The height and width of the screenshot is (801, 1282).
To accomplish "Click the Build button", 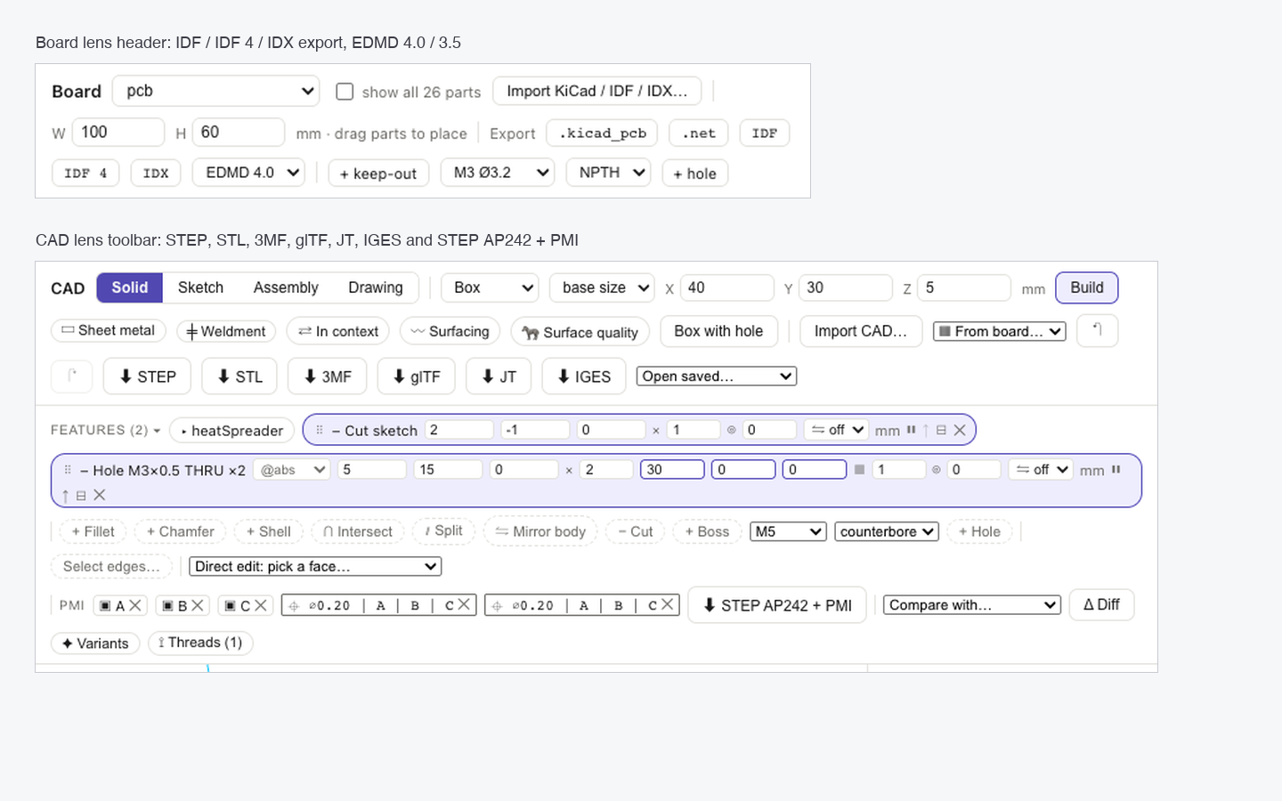I will point(1087,287).
